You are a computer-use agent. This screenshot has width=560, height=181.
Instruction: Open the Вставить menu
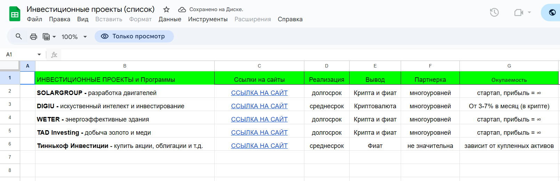[109, 19]
